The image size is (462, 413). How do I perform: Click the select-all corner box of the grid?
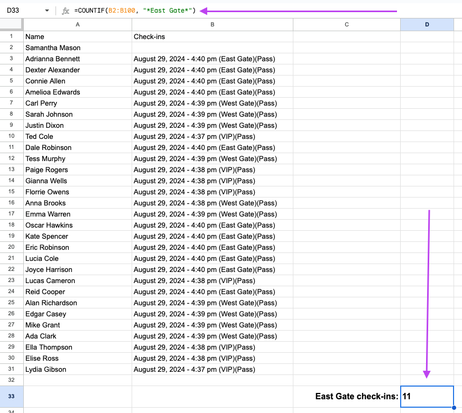[x=11, y=24]
